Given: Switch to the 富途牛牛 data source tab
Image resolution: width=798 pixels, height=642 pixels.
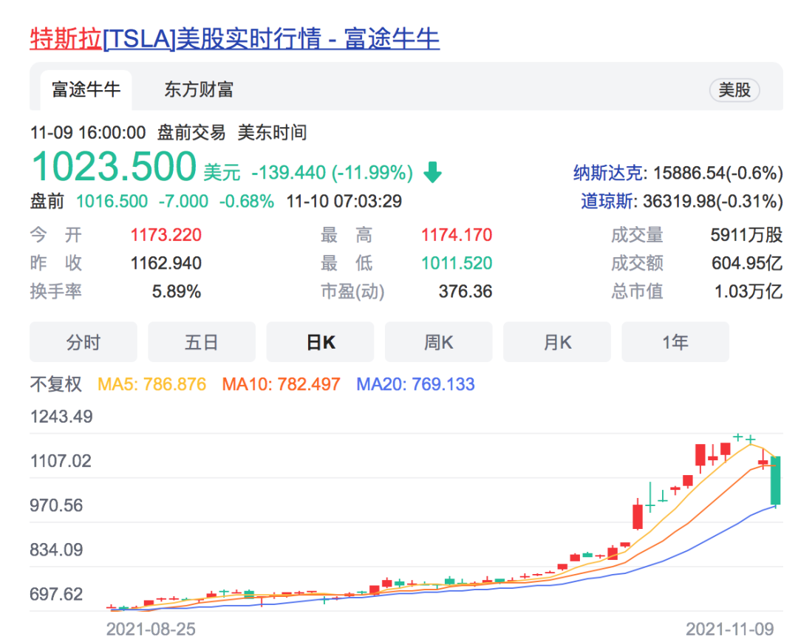Looking at the screenshot, I should point(86,90).
